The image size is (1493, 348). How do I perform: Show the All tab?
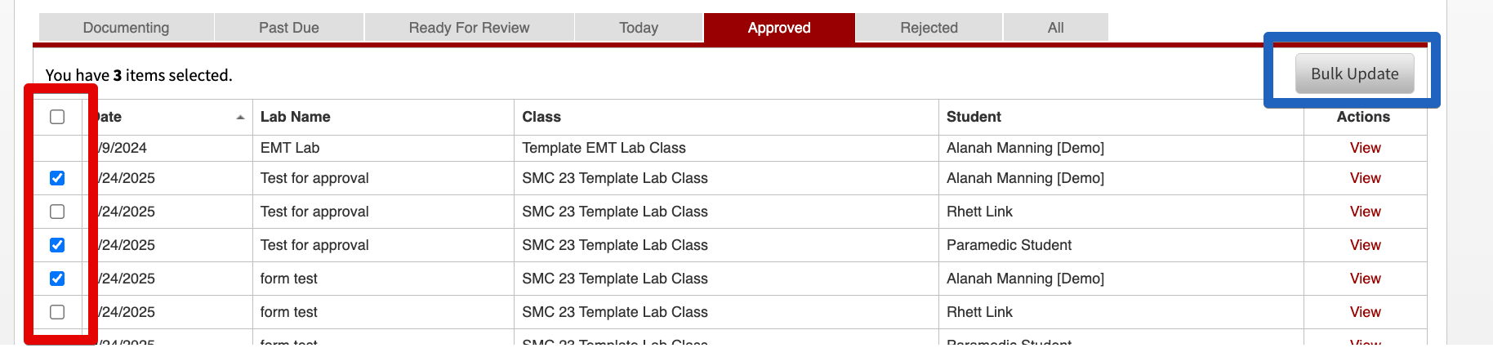coord(1055,28)
